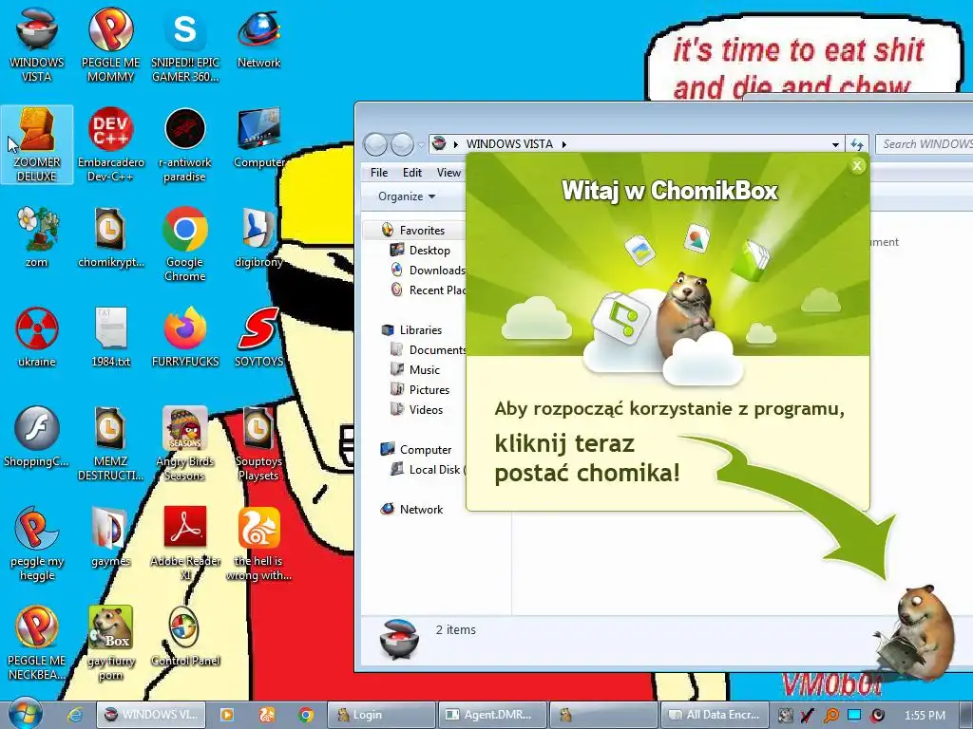Refresh the Explorer folder view
This screenshot has height=729, width=973.
coord(857,144)
